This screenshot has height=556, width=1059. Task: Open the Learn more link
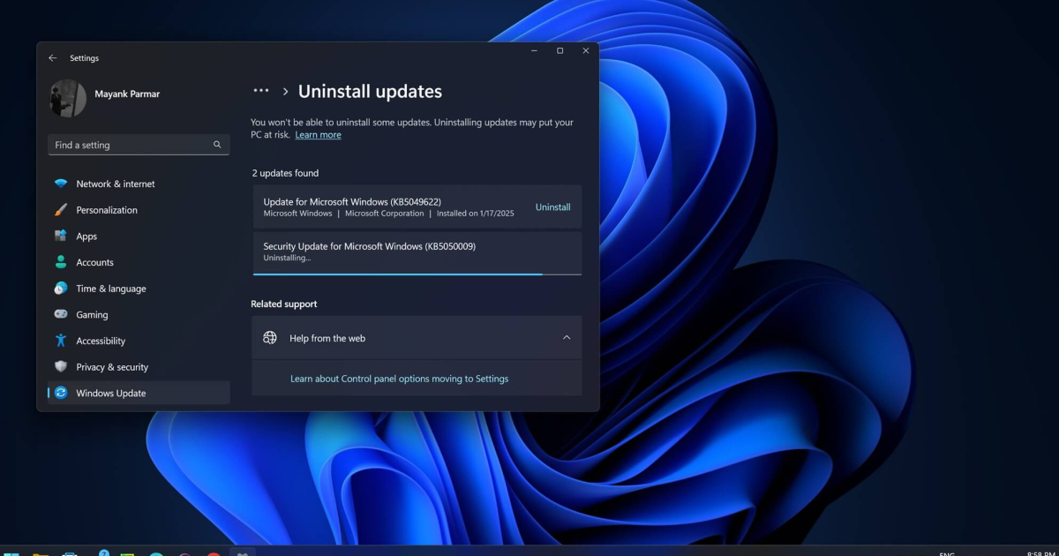pyautogui.click(x=318, y=135)
